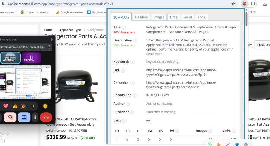
Task: Click help icon next to Title
Action: [x=123, y=27]
